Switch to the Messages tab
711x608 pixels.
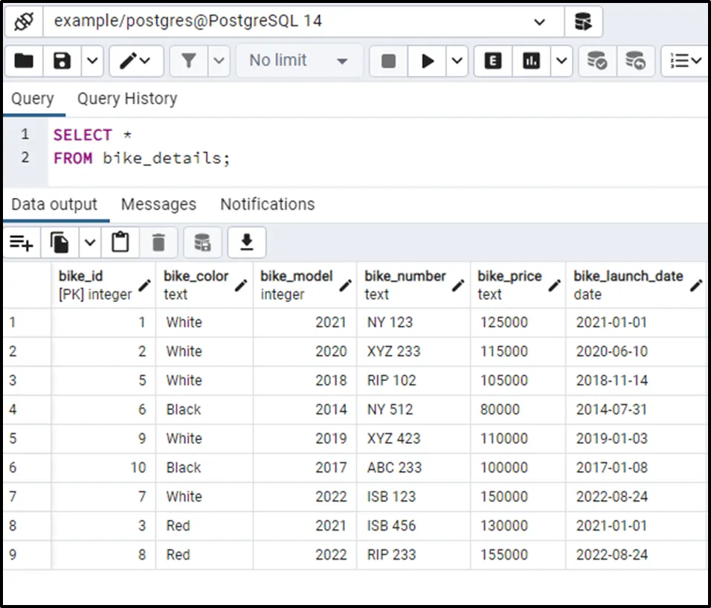(158, 205)
